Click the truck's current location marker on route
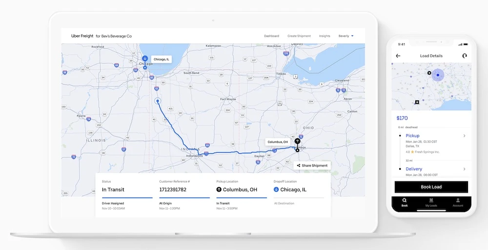488x250 pixels. click(x=158, y=101)
